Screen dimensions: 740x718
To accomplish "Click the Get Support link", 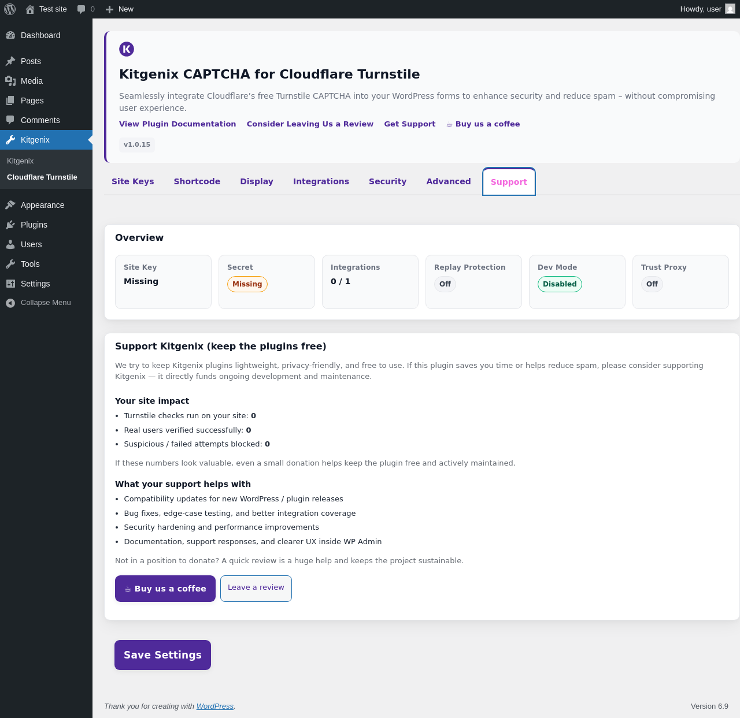I will click(410, 124).
